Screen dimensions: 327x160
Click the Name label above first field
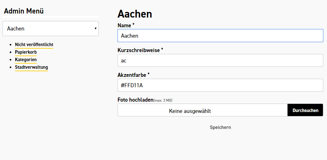pyautogui.click(x=124, y=25)
